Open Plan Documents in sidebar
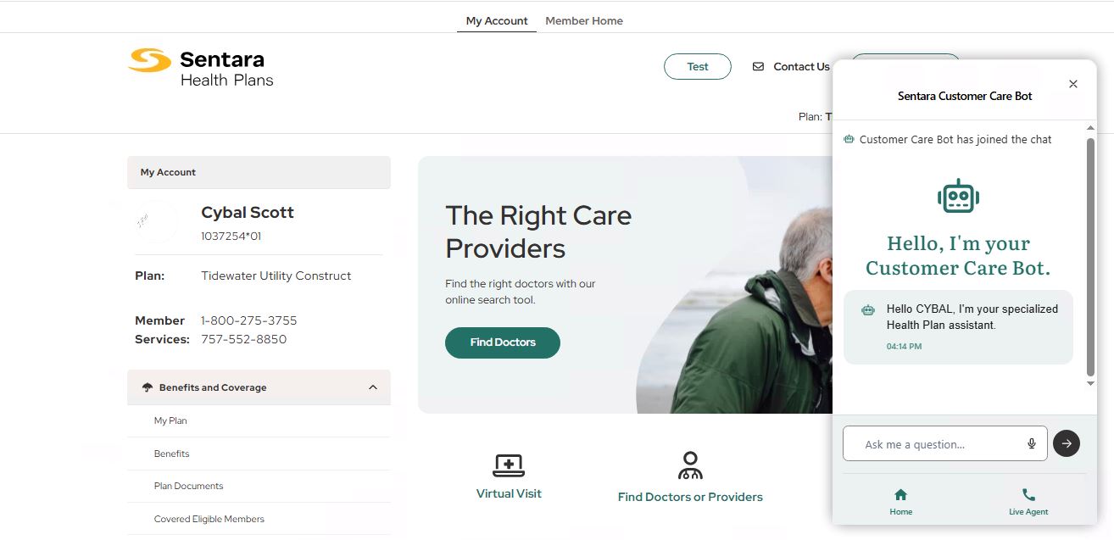The height and width of the screenshot is (540, 1114). click(x=188, y=486)
